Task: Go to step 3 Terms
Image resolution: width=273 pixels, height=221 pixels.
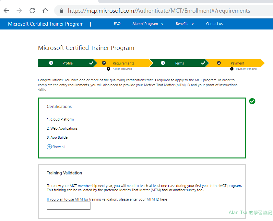Action: click(179, 63)
